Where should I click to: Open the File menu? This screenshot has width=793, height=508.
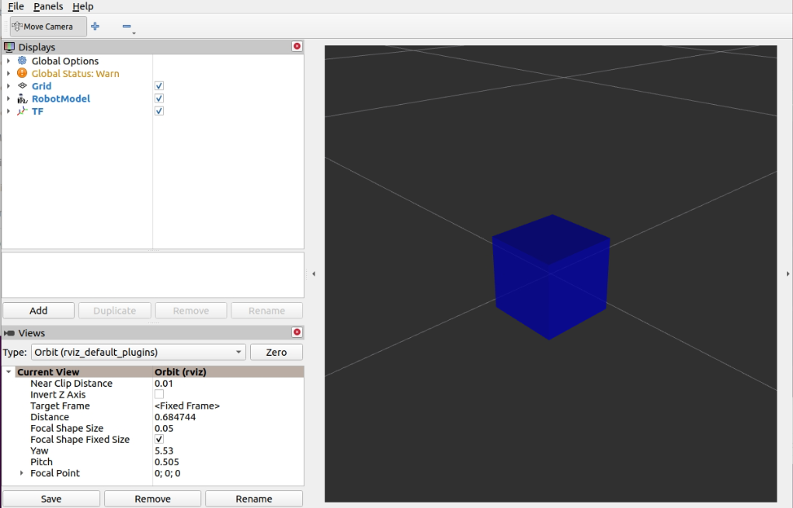click(x=16, y=6)
